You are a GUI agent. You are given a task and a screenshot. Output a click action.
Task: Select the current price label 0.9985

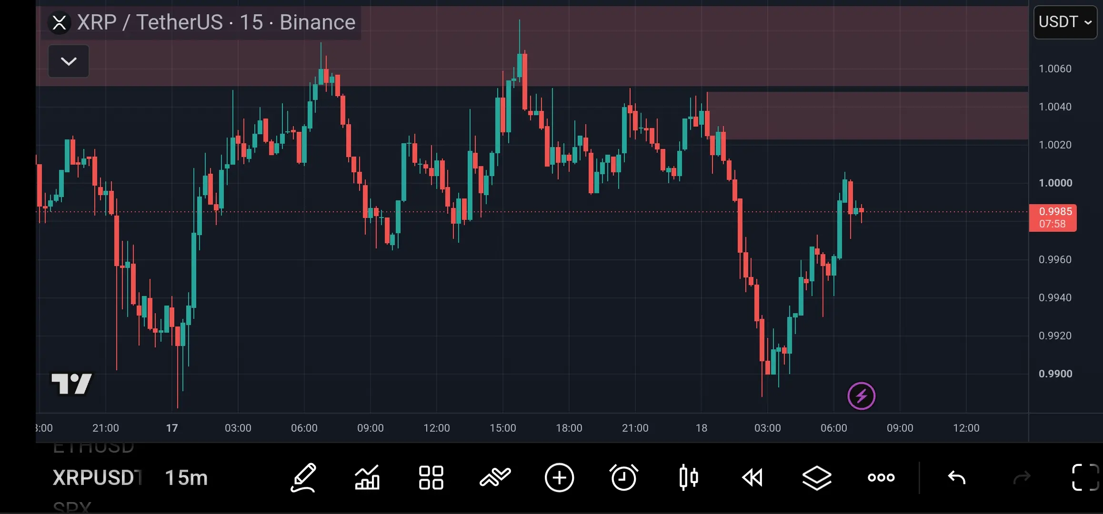tap(1053, 217)
